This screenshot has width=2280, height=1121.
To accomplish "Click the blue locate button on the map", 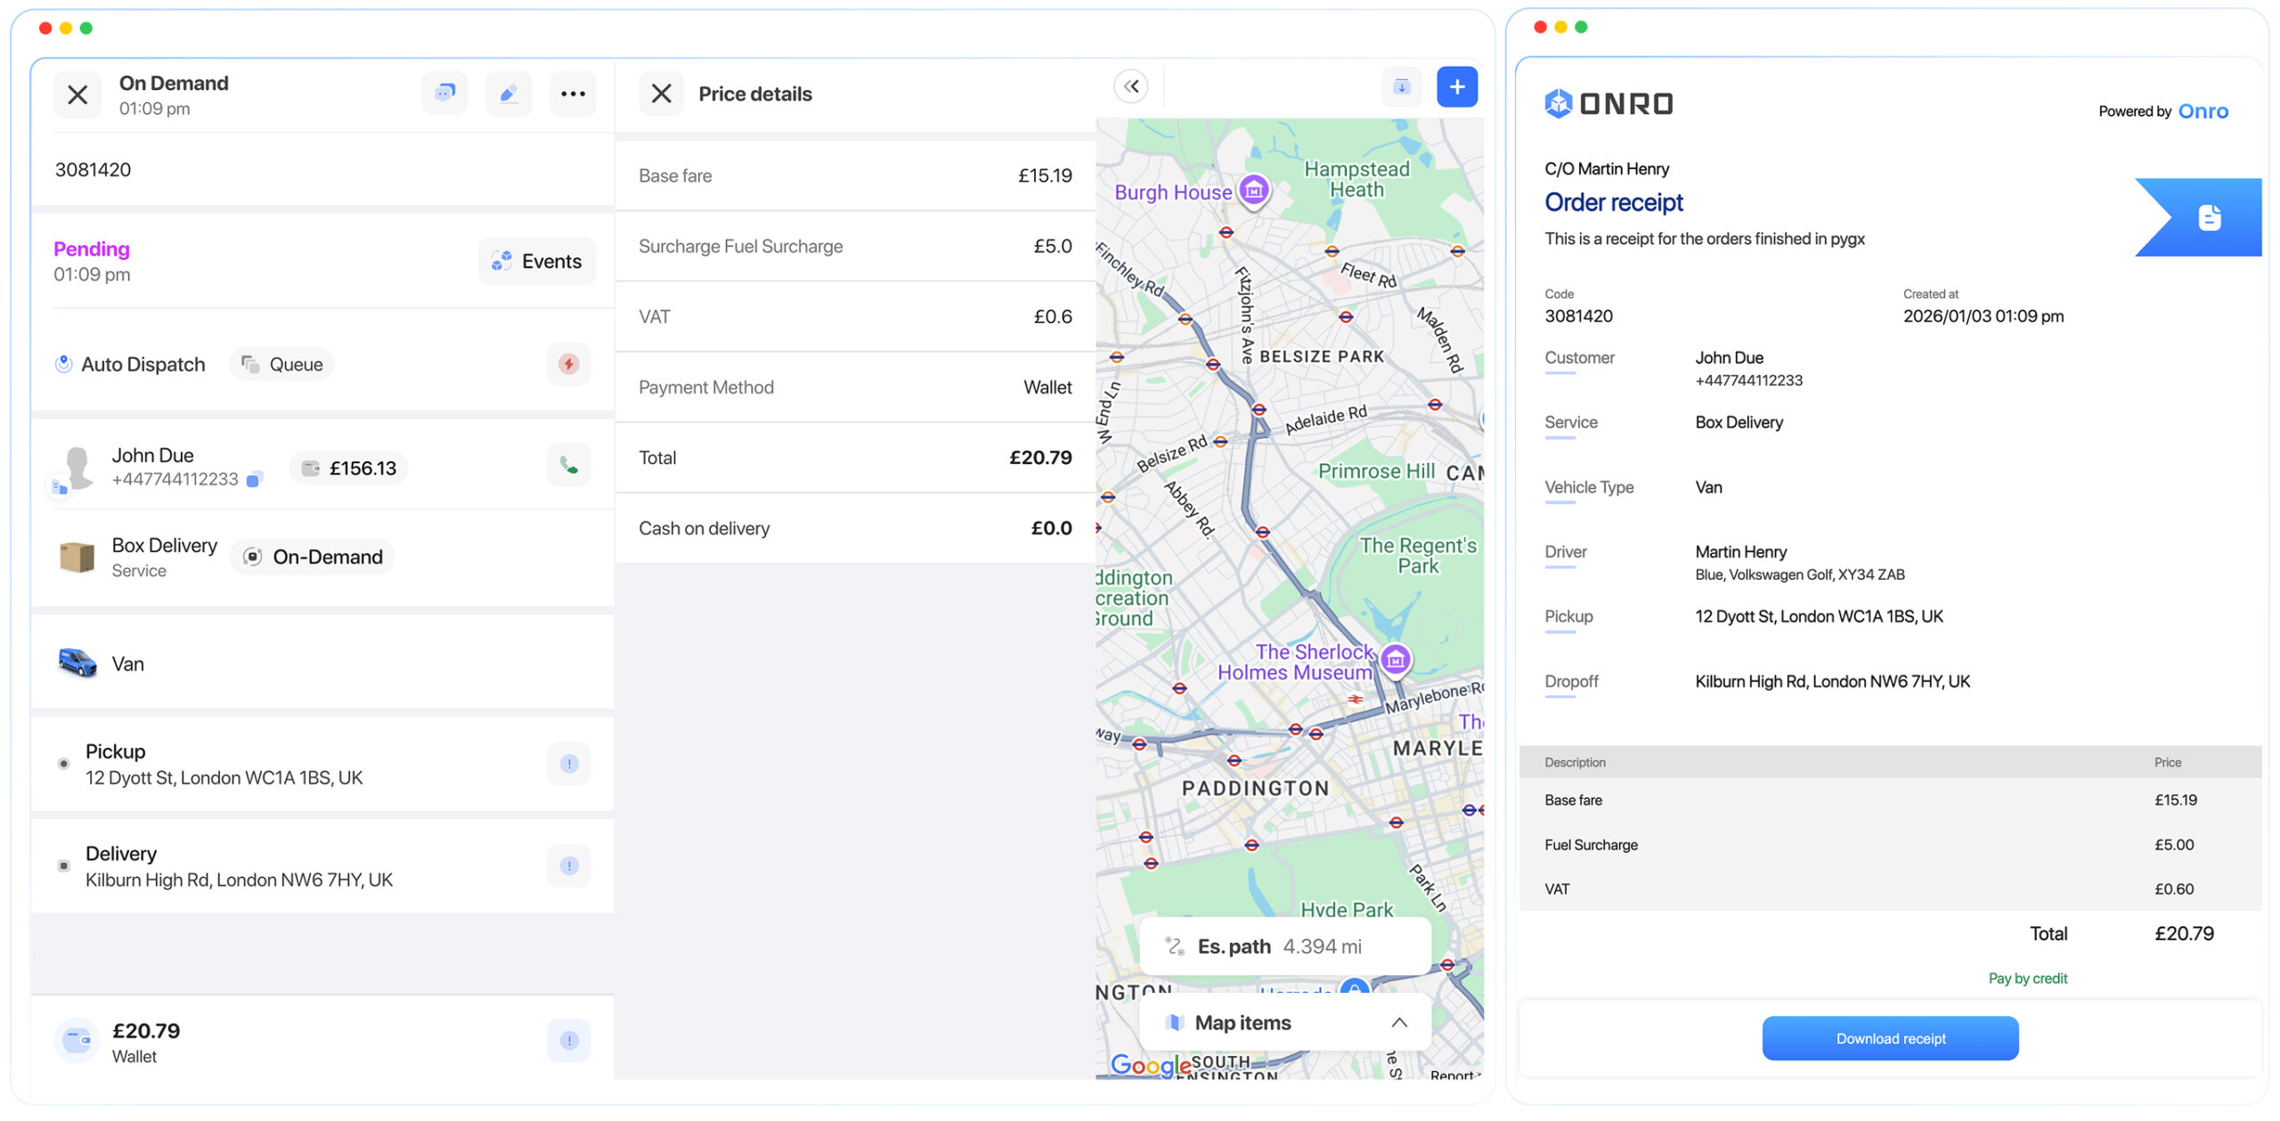I will (1354, 988).
